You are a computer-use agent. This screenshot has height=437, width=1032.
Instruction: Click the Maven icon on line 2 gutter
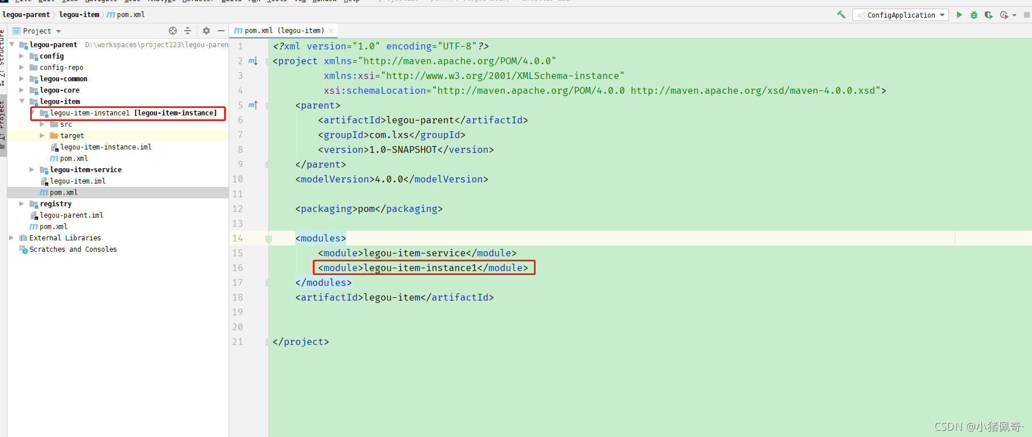pos(252,61)
